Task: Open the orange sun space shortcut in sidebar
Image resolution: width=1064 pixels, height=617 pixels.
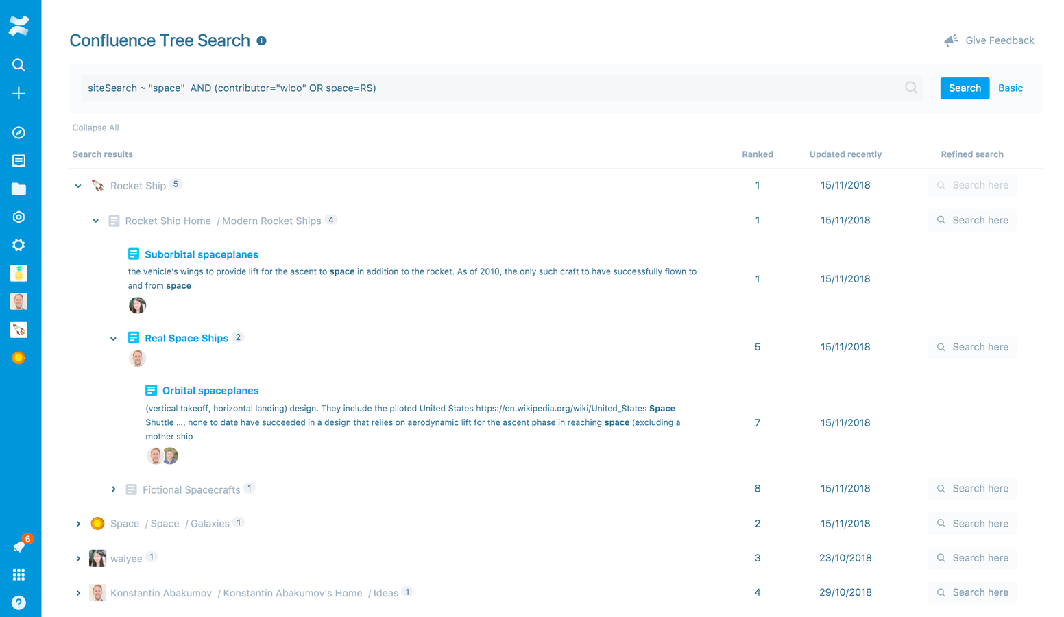Action: [x=19, y=358]
